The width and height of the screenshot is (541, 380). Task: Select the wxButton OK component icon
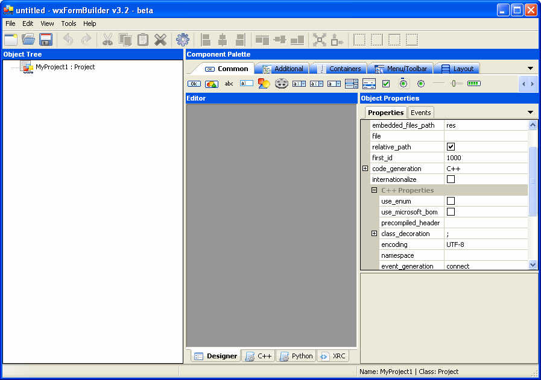[x=194, y=84]
